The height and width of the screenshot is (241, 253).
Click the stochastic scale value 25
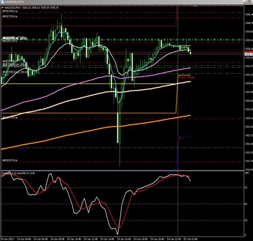point(246,220)
